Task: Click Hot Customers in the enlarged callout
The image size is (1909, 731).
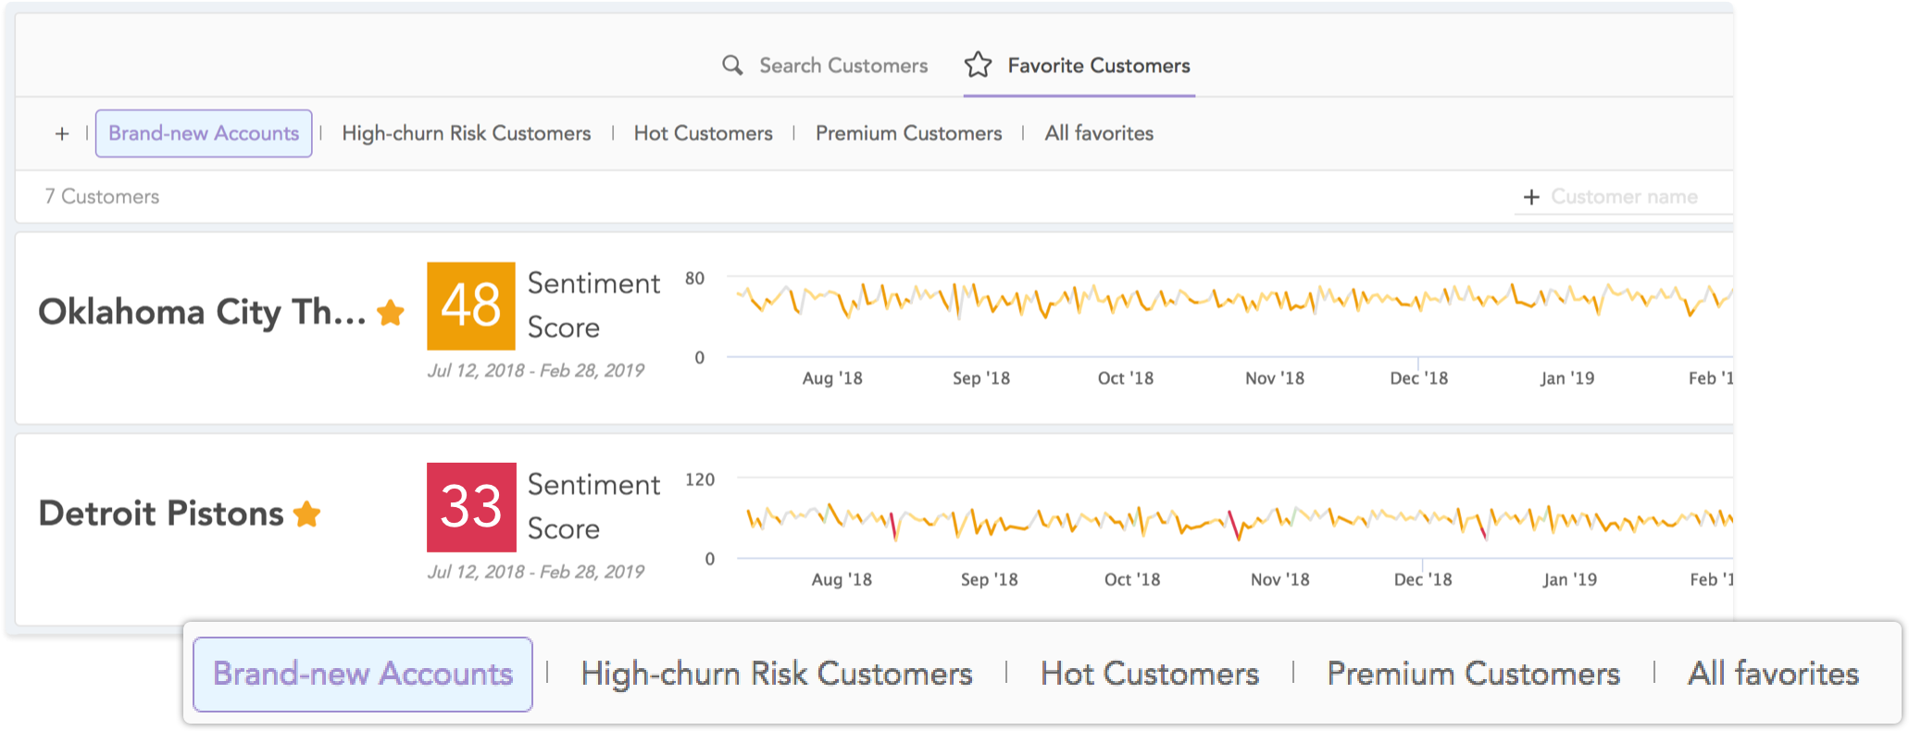Action: (1150, 675)
